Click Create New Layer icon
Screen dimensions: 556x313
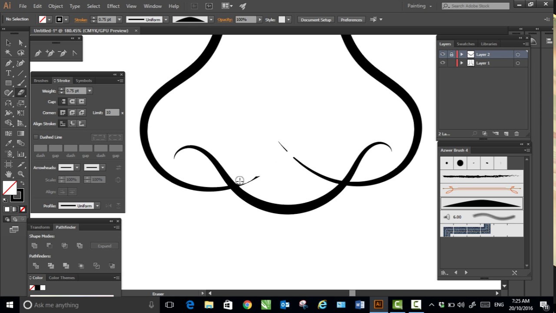tap(506, 133)
